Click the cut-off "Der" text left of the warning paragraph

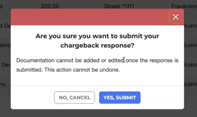(x=6, y=65)
